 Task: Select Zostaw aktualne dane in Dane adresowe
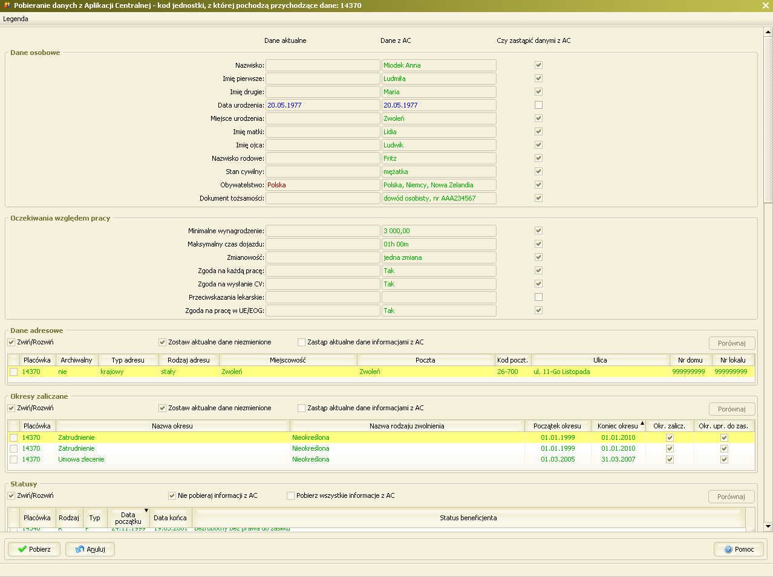(x=162, y=342)
